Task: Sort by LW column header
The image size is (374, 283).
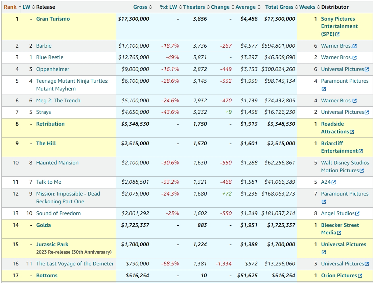Action: pos(29,7)
